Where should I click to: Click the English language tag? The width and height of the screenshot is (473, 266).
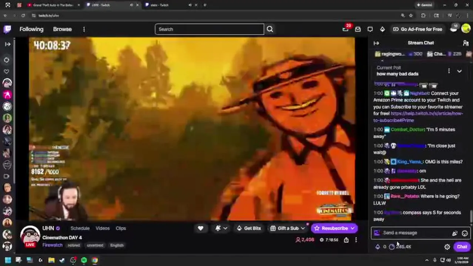click(x=117, y=245)
